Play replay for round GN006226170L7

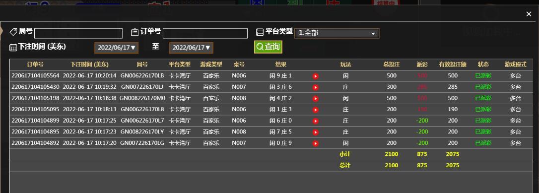click(x=316, y=121)
